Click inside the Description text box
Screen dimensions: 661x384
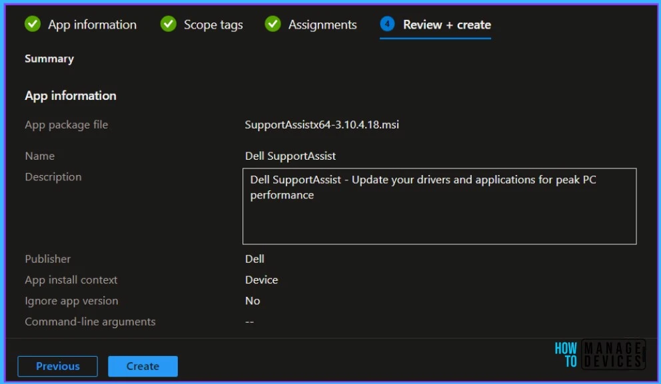439,206
